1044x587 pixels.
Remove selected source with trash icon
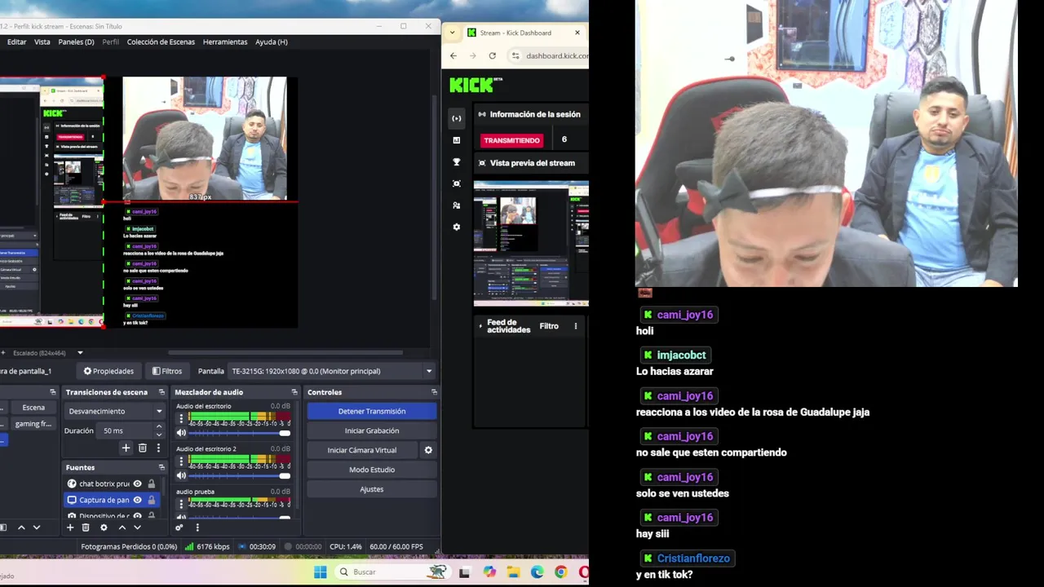coord(86,527)
